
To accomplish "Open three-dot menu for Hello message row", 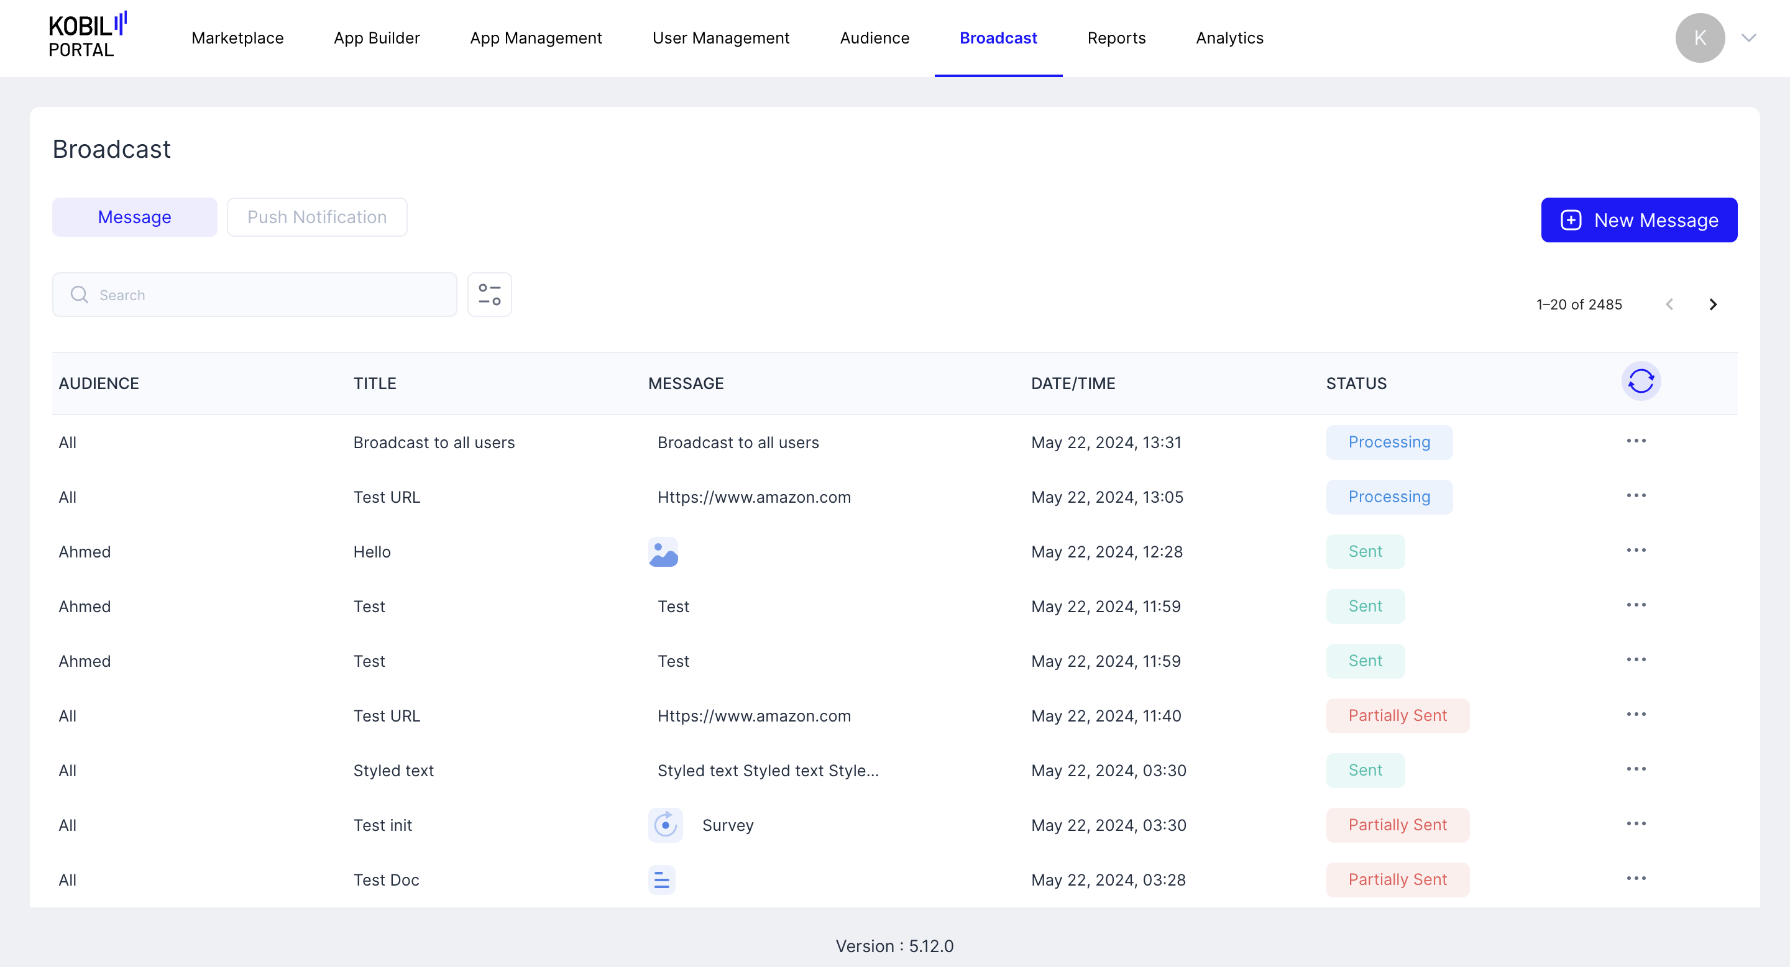I will [x=1636, y=551].
